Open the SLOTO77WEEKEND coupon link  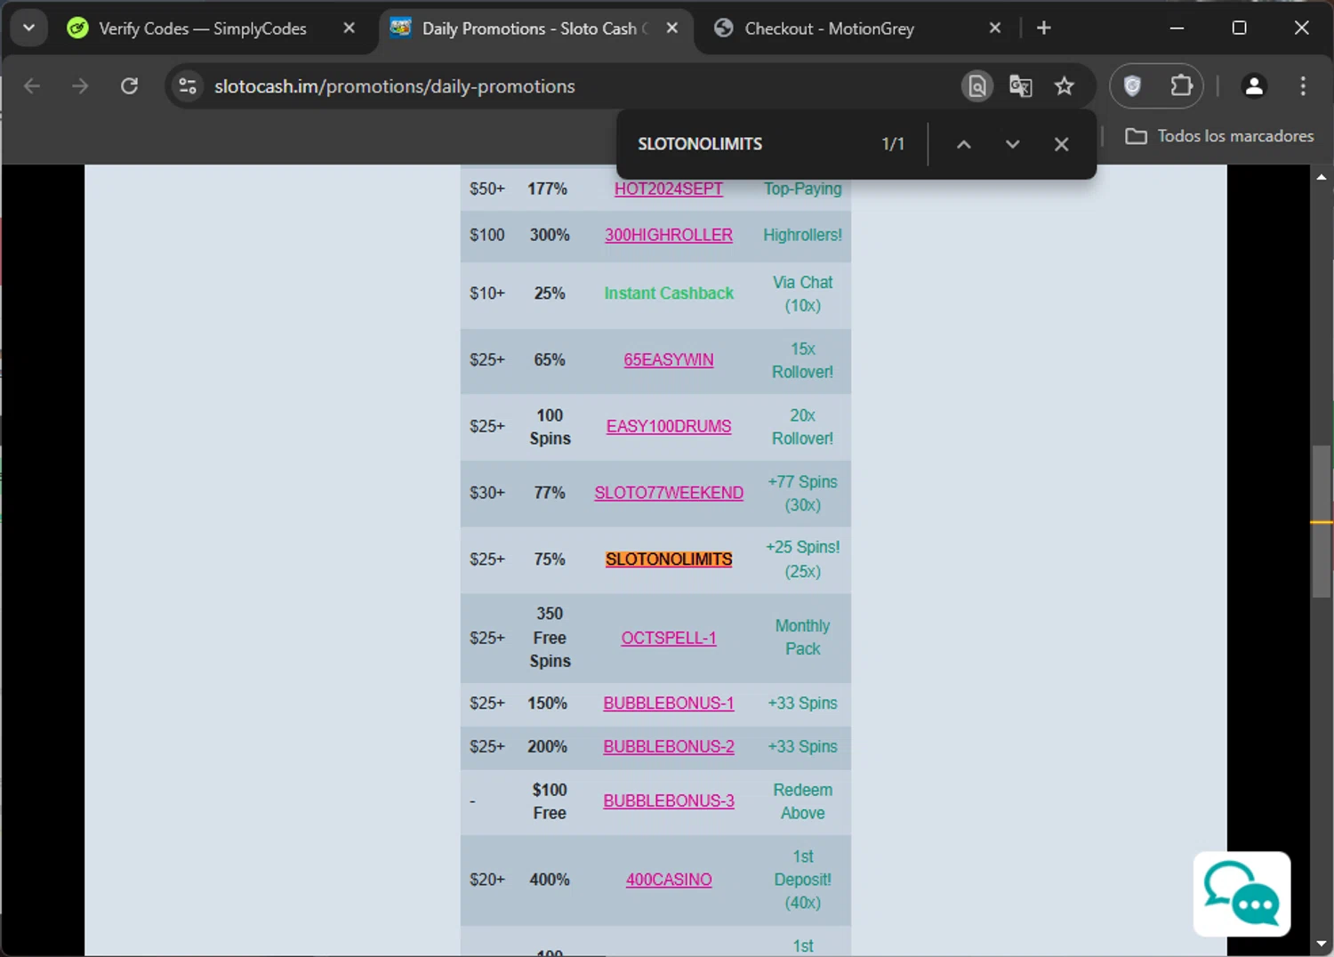(669, 493)
